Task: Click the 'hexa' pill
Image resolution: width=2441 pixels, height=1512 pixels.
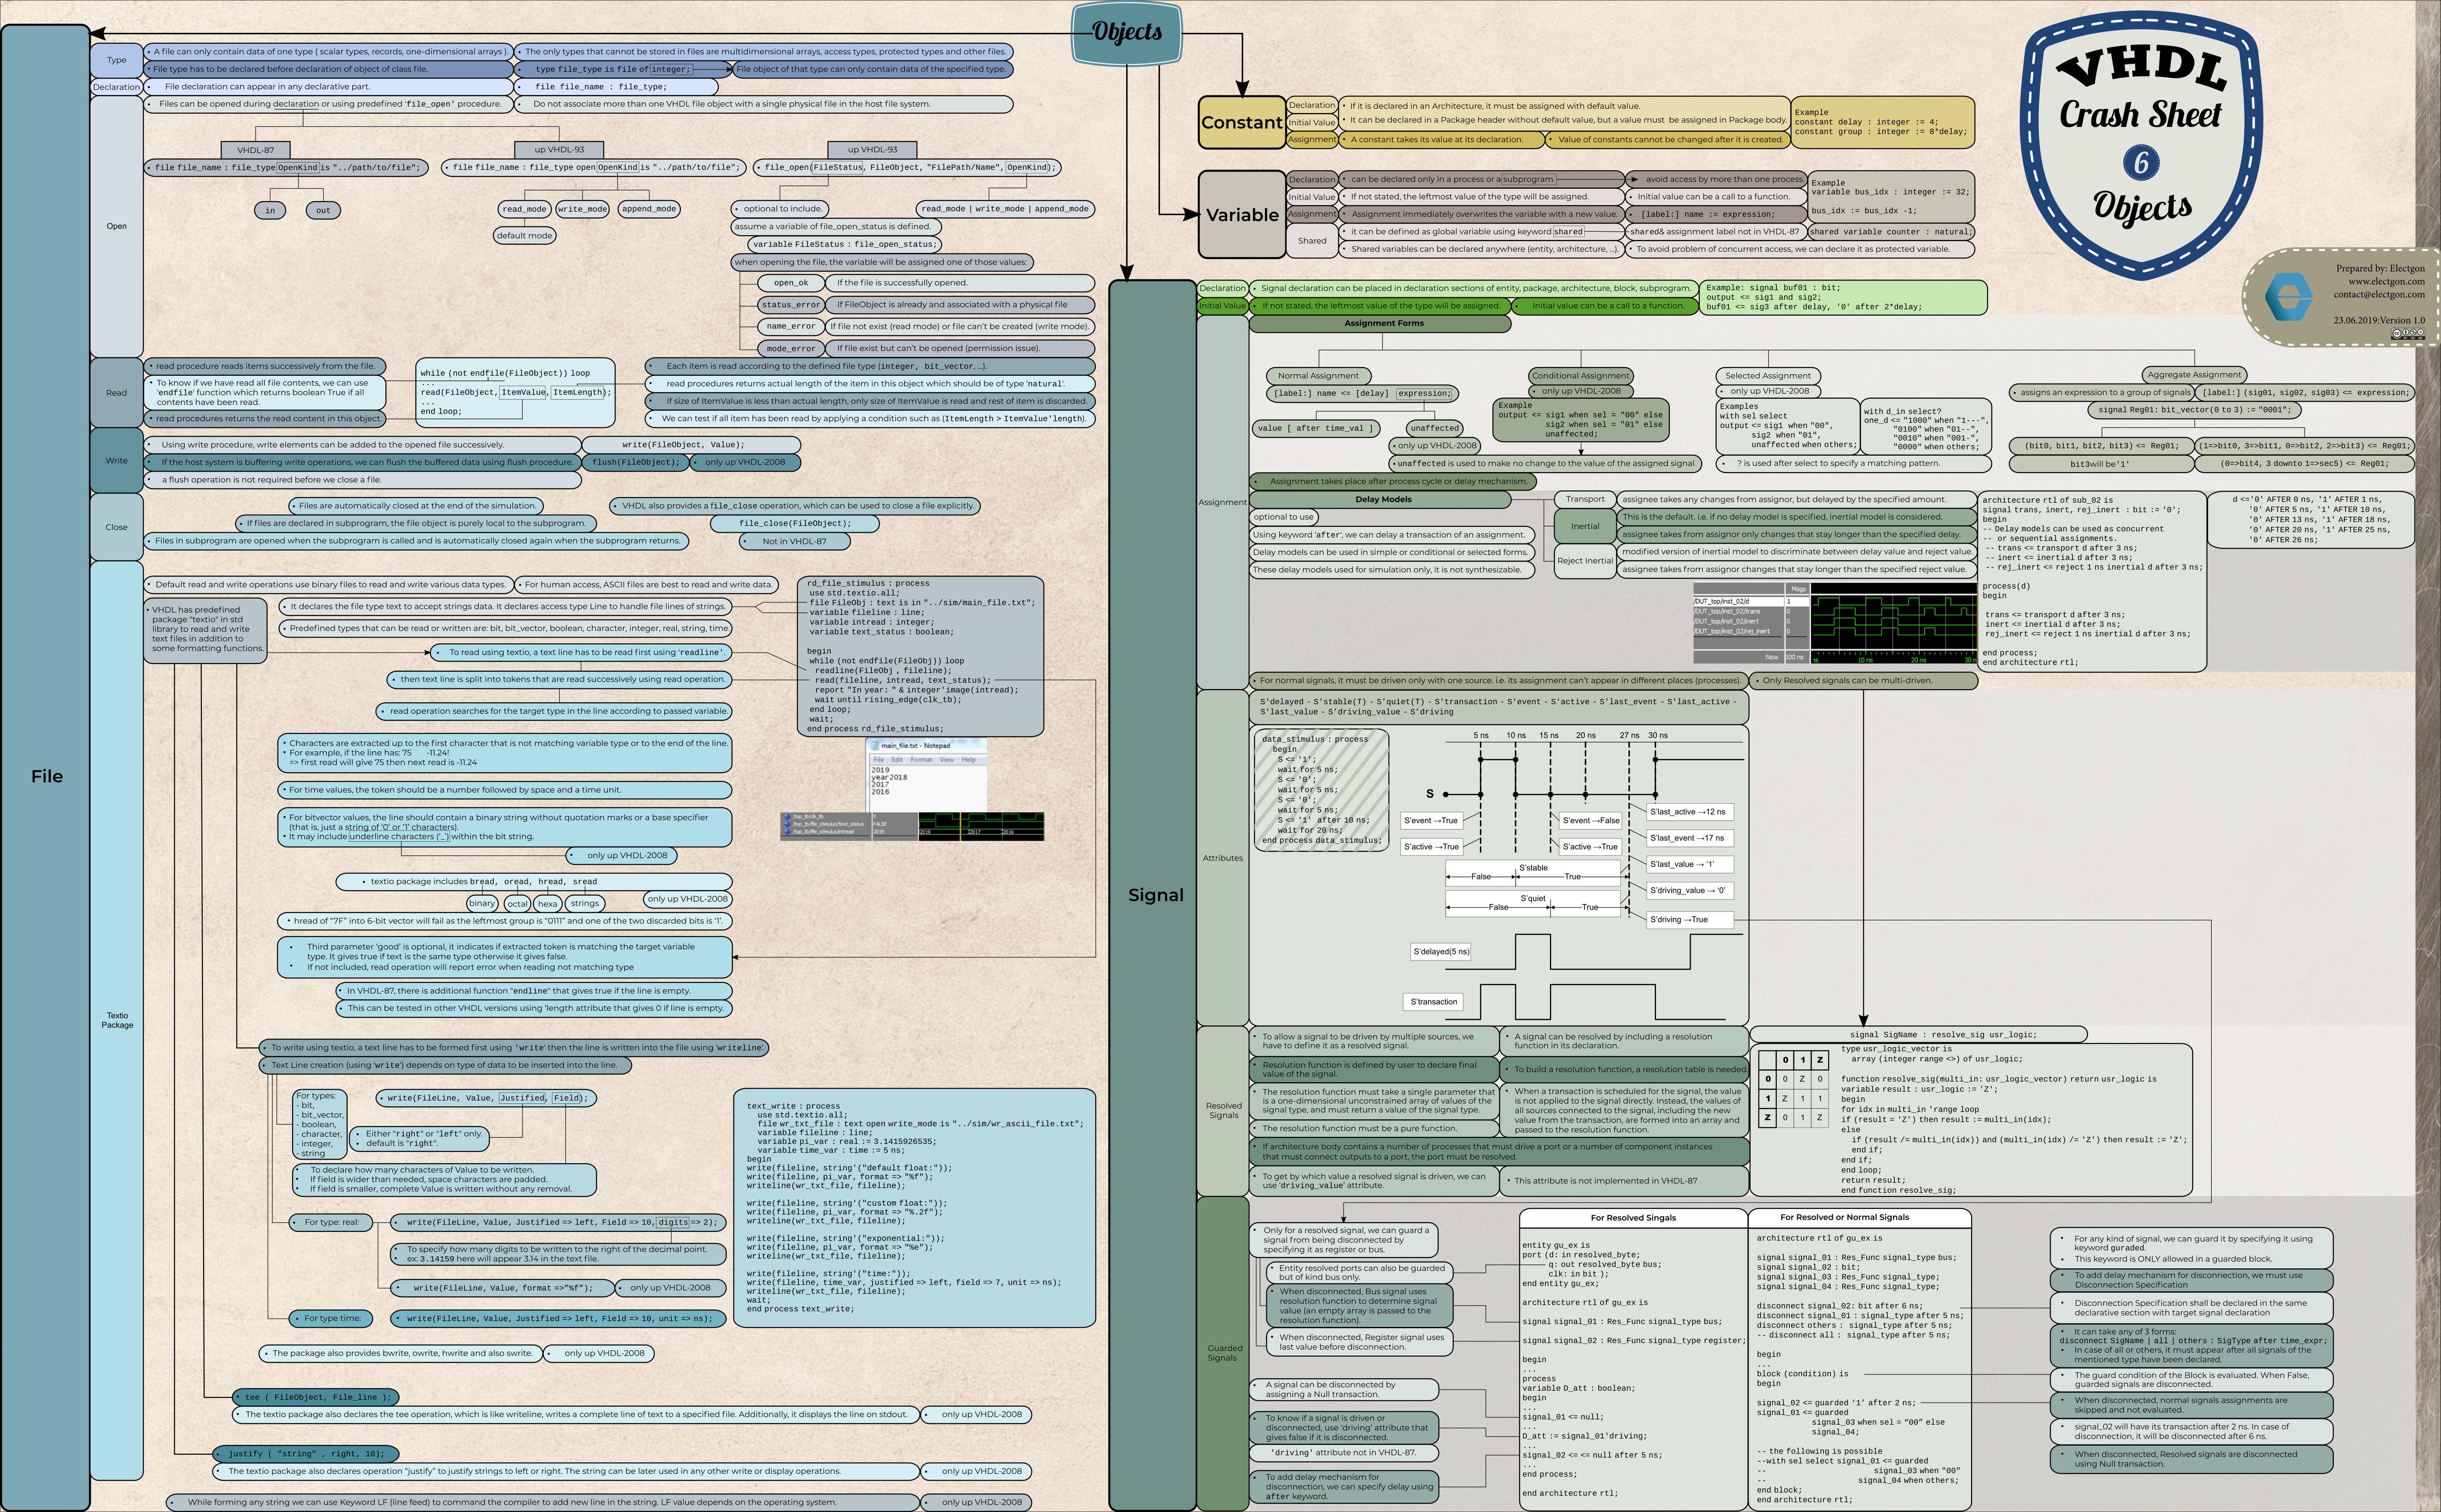Action: [548, 903]
